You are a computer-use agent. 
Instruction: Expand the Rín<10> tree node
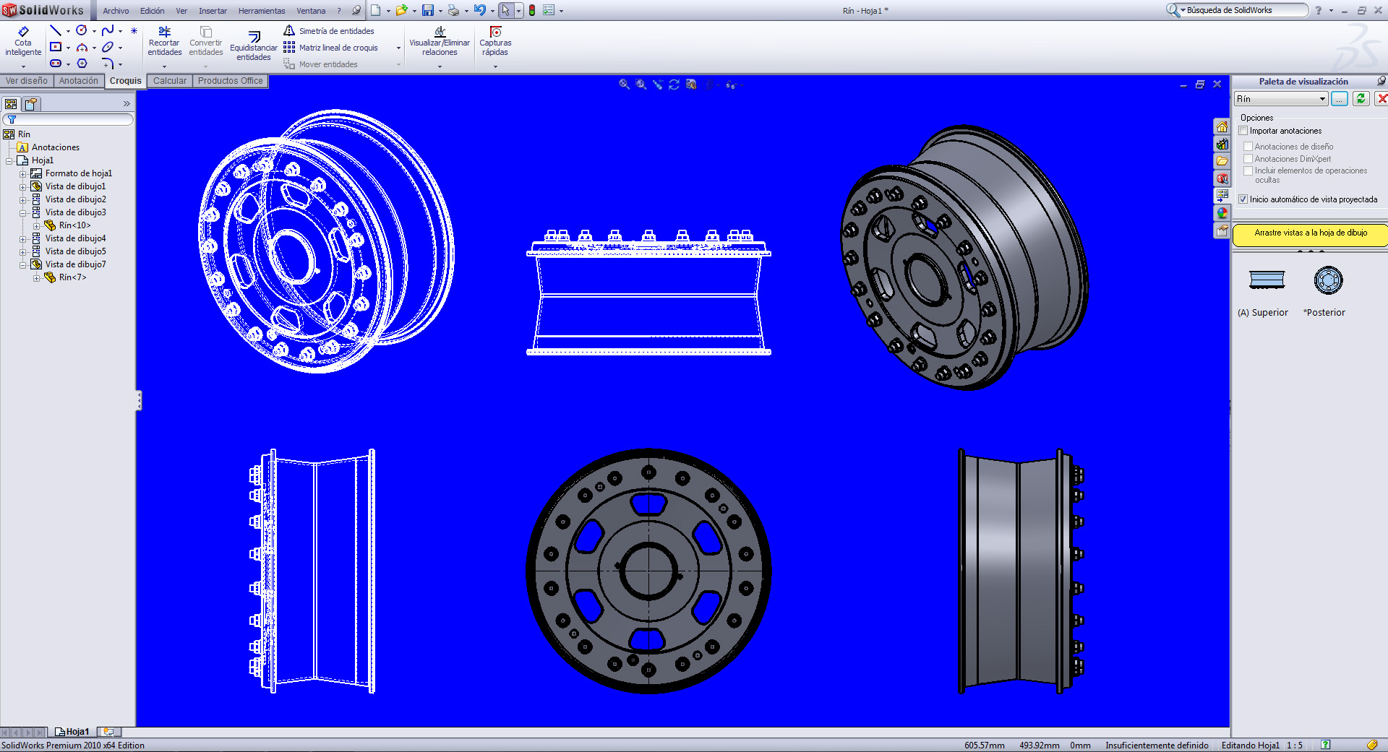36,226
